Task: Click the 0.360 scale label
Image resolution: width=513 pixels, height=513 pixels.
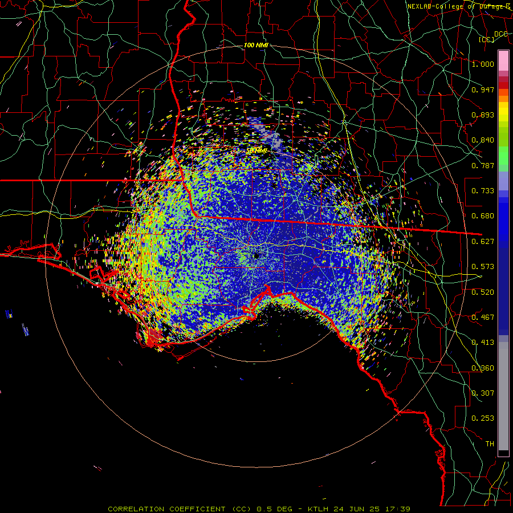Action: [483, 368]
